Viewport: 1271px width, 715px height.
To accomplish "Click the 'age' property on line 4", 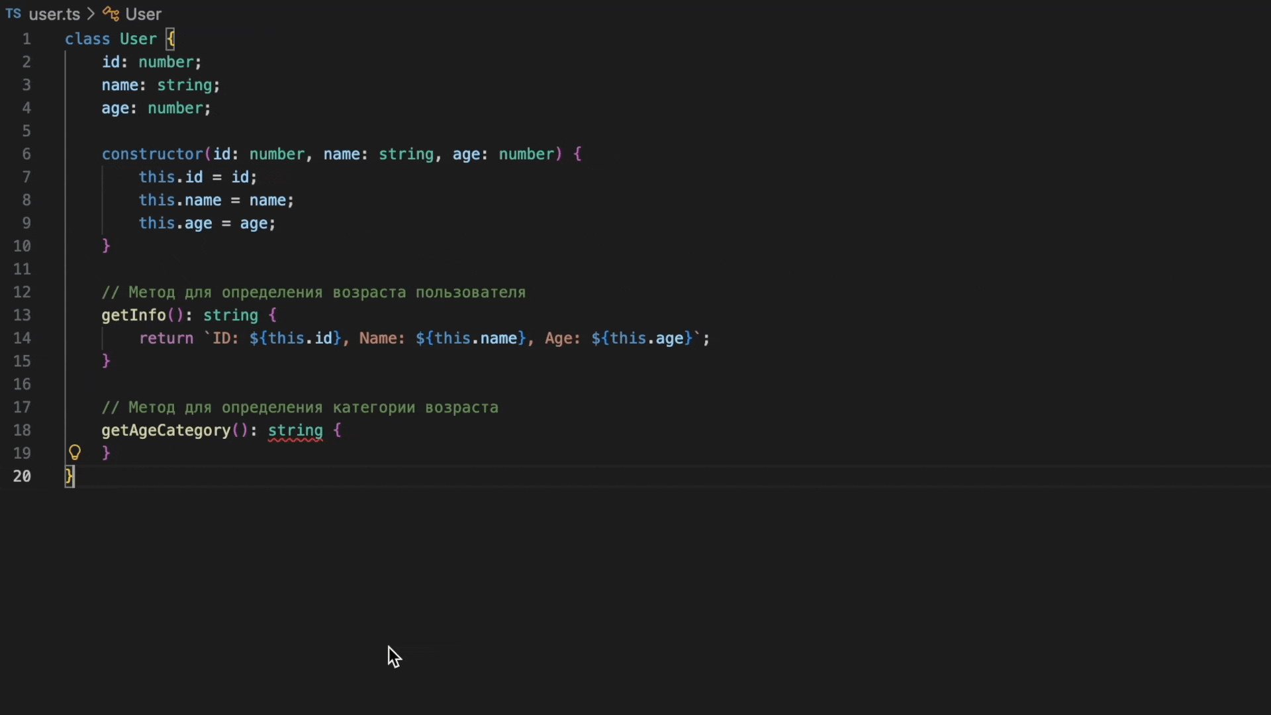I will (115, 109).
